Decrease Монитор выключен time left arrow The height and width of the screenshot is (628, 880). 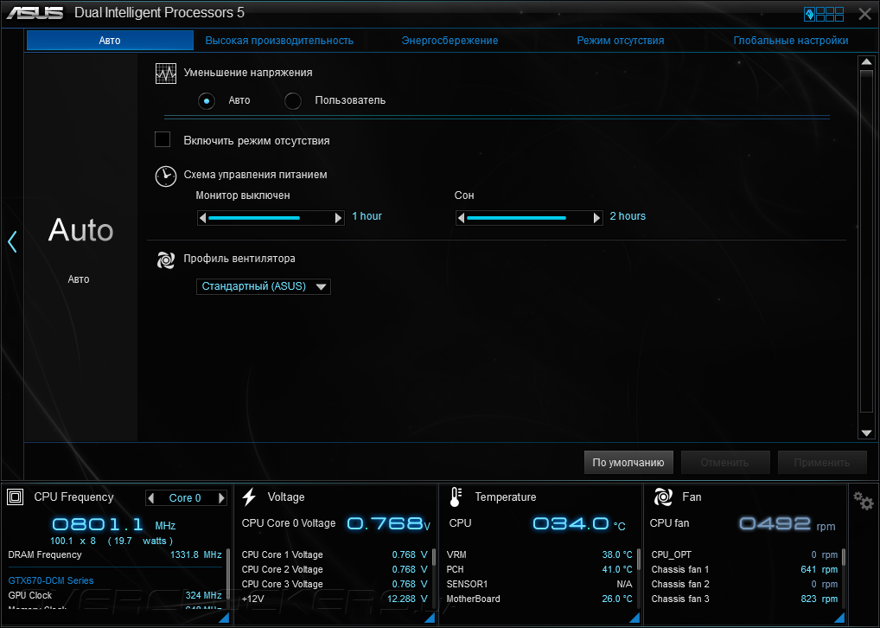(x=202, y=218)
